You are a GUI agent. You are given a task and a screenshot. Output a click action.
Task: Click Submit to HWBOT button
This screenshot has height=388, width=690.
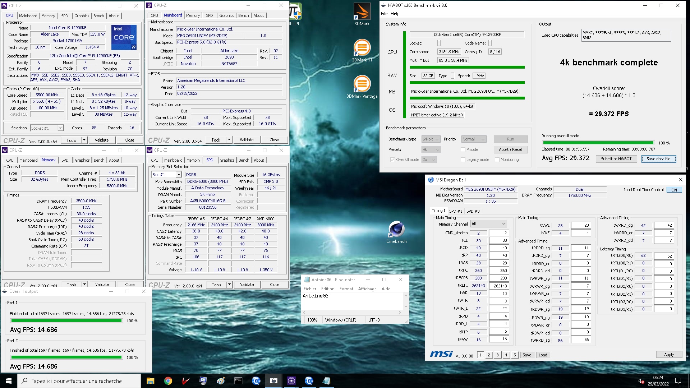coord(616,159)
